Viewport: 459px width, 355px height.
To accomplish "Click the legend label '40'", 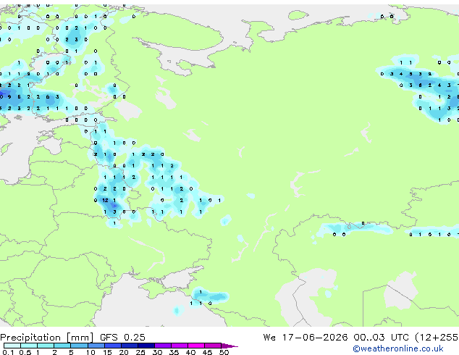I will (x=190, y=352).
